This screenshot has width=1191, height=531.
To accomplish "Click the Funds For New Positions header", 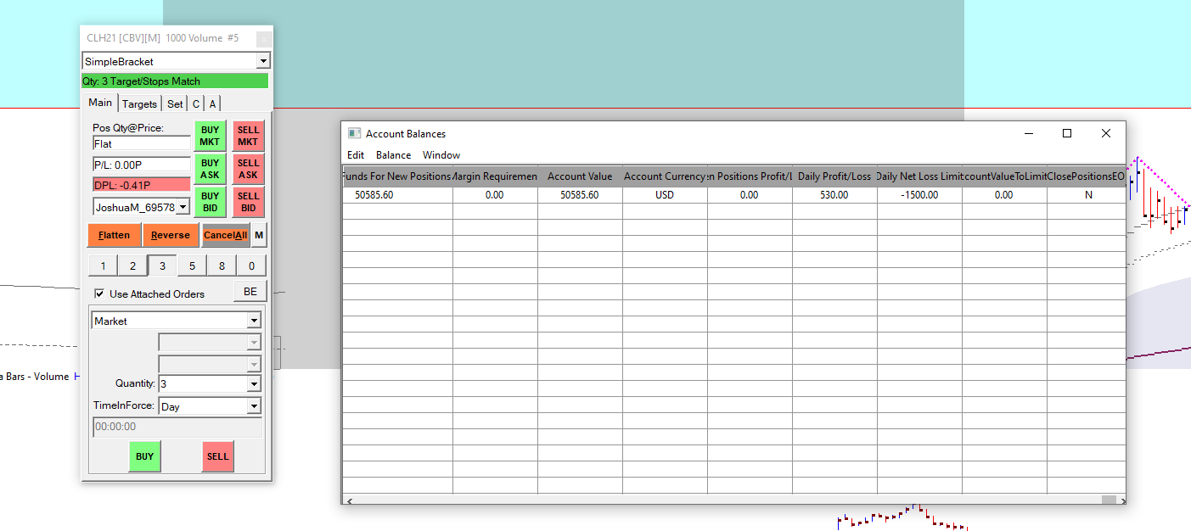I will 397,176.
